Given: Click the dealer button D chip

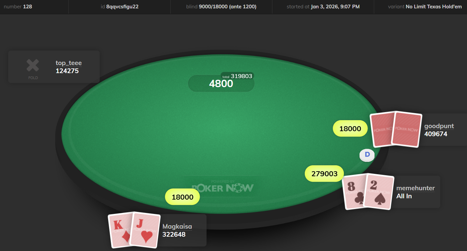Looking at the screenshot, I should pyautogui.click(x=367, y=155).
